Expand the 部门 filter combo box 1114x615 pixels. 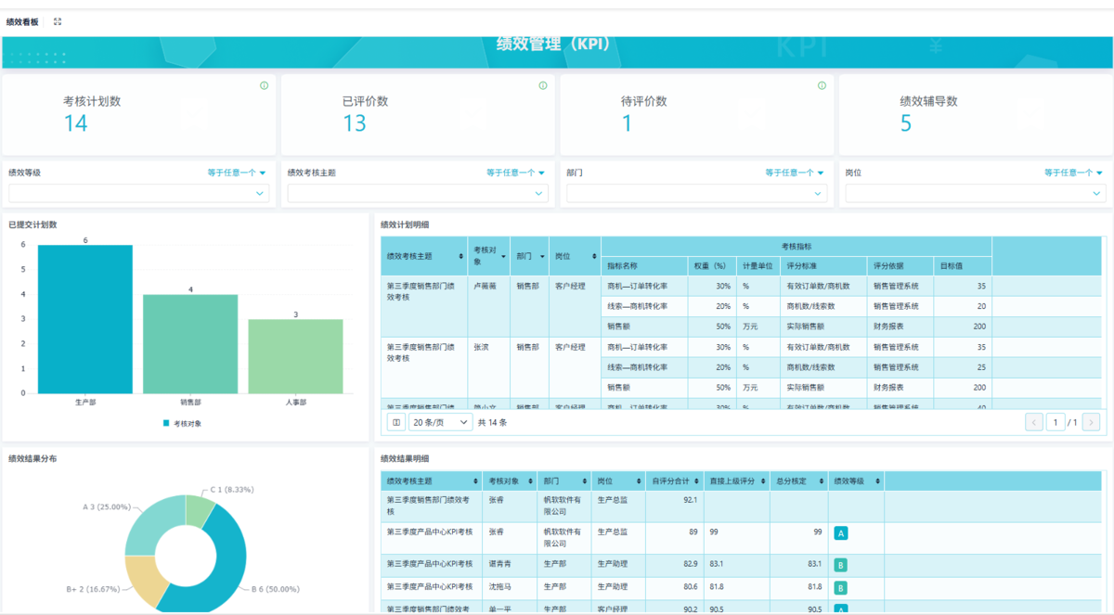[696, 193]
